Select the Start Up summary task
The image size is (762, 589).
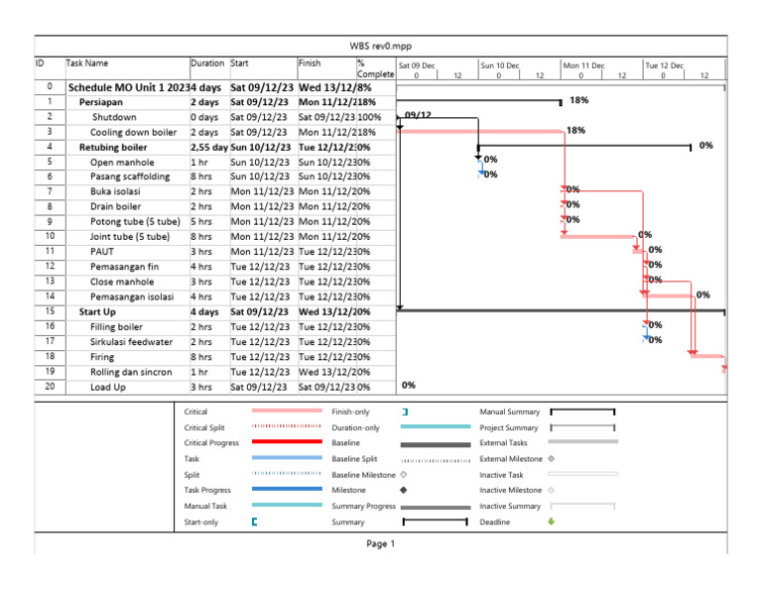97,311
